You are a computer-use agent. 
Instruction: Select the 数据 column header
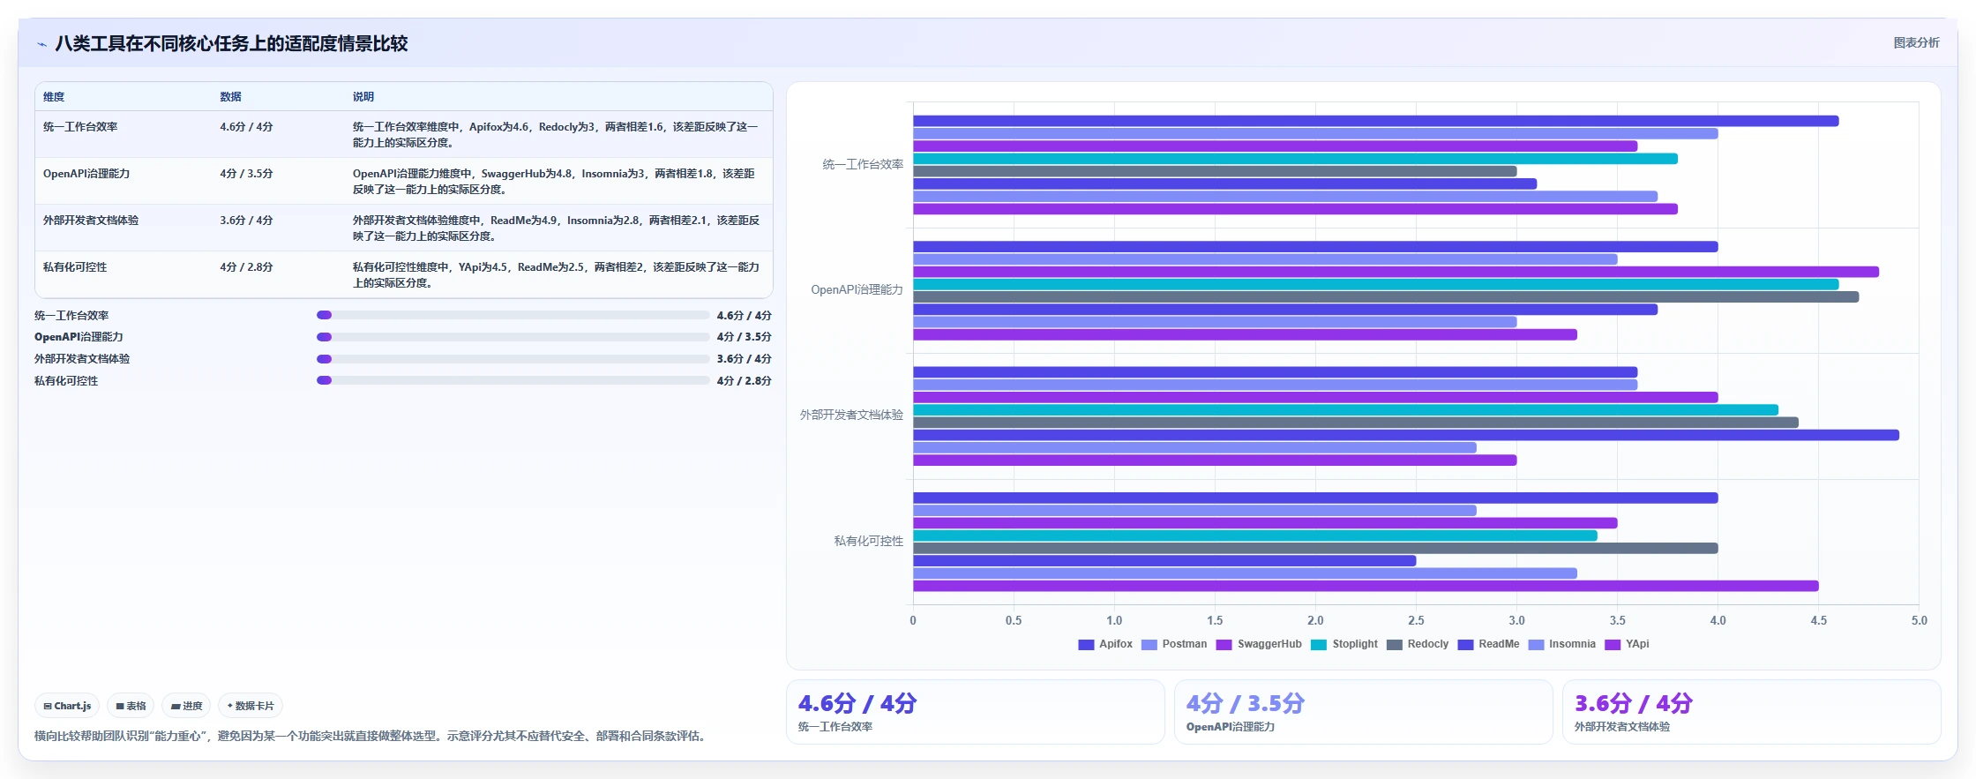click(x=230, y=97)
